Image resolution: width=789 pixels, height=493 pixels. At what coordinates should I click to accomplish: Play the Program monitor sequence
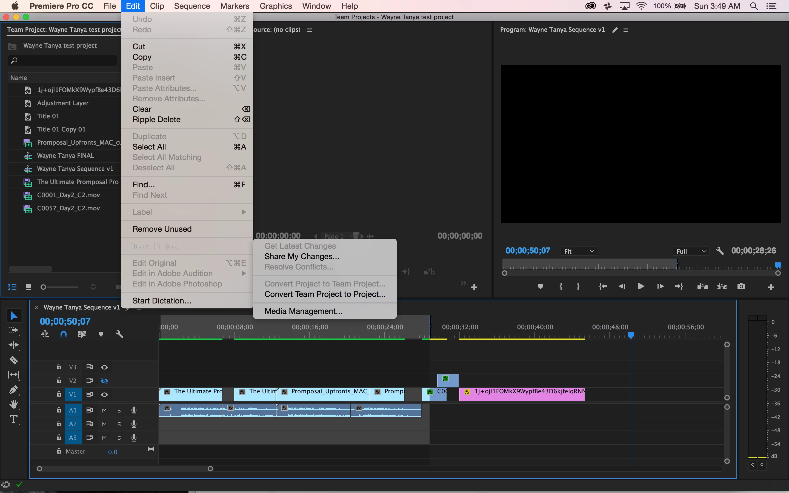coord(641,286)
